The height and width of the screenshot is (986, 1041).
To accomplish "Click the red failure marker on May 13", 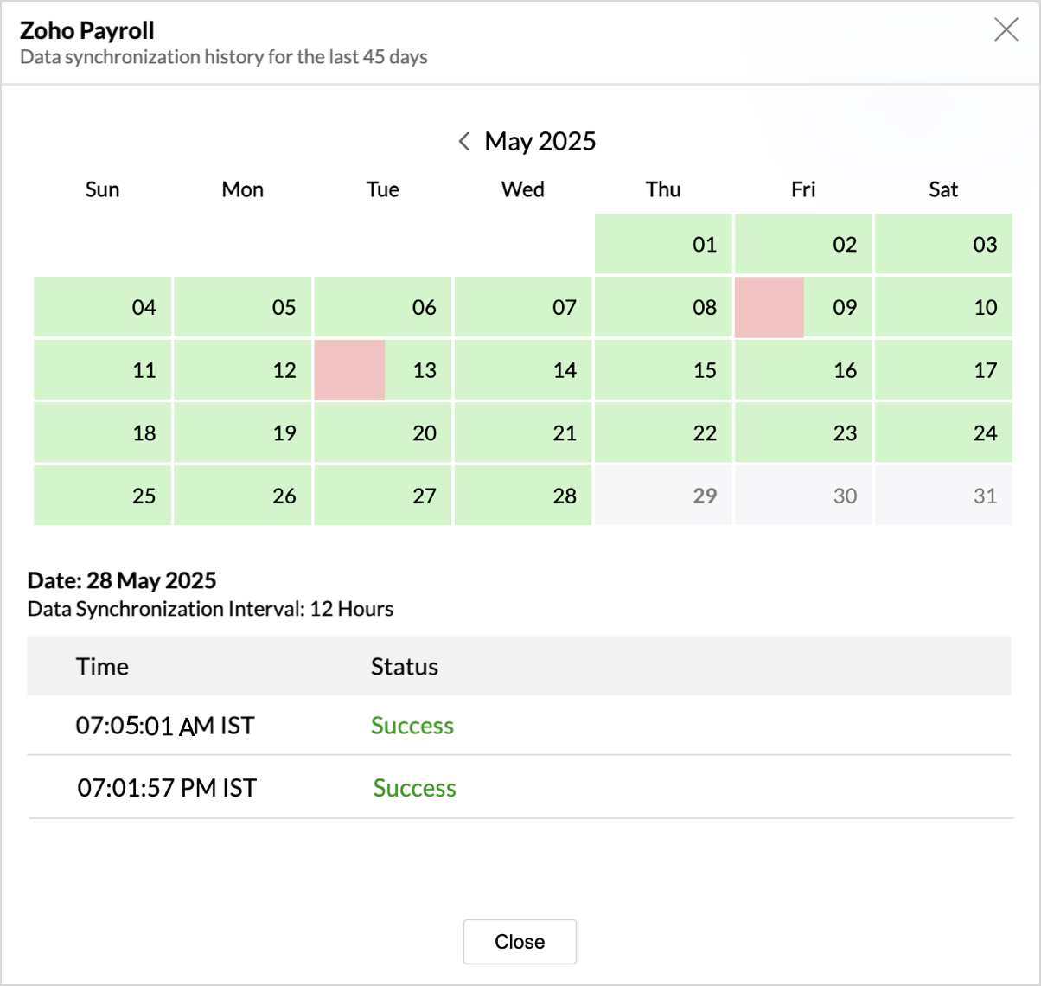I will point(349,370).
